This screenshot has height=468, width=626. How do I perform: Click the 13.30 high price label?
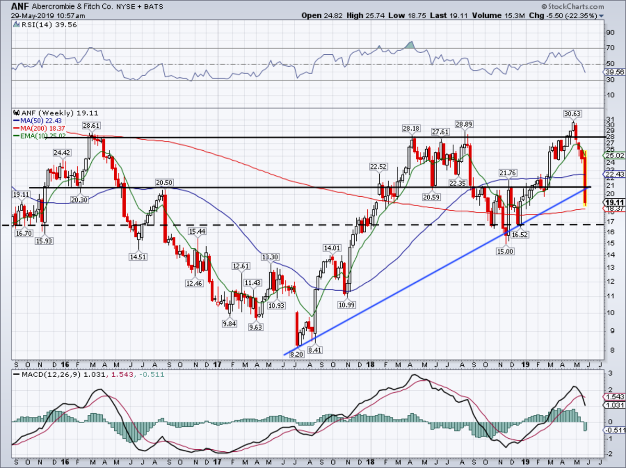270,257
